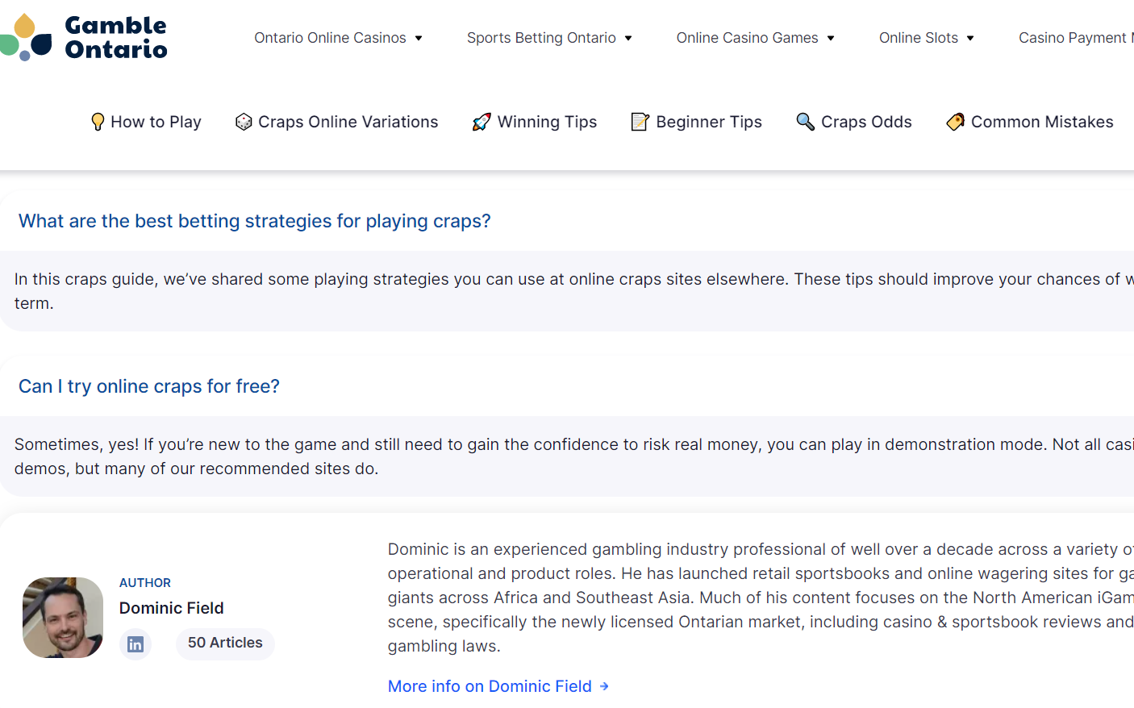The height and width of the screenshot is (708, 1134).
Task: Click the bio text starting 'Dominic is an experienced'
Action: 761,598
